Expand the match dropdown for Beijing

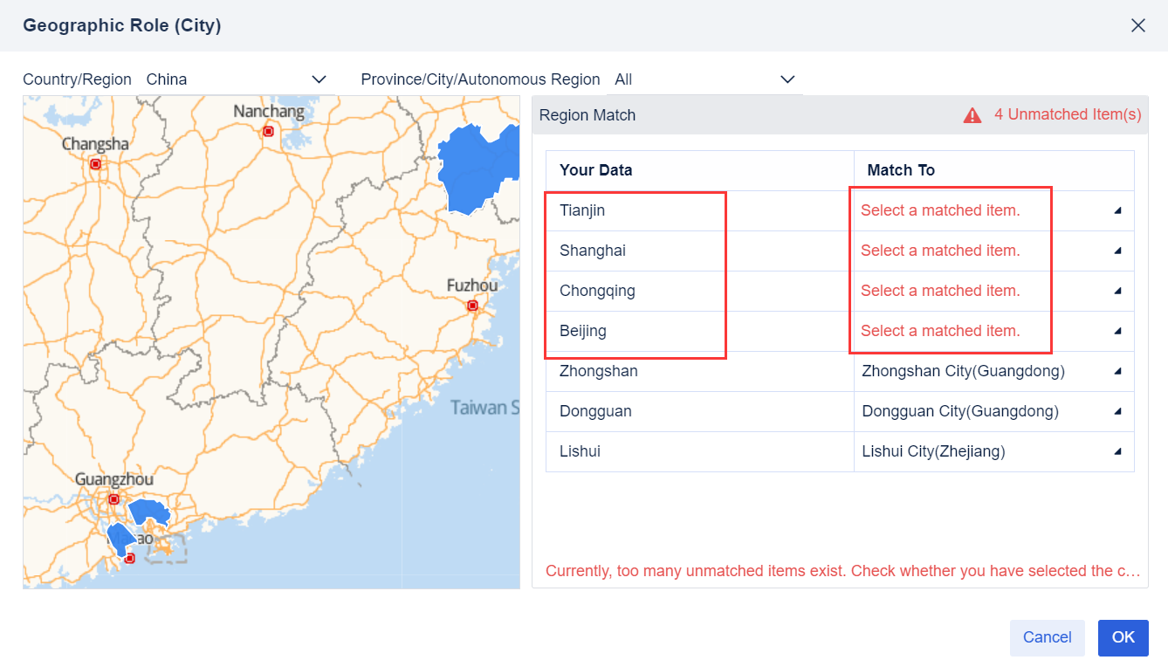[1117, 331]
